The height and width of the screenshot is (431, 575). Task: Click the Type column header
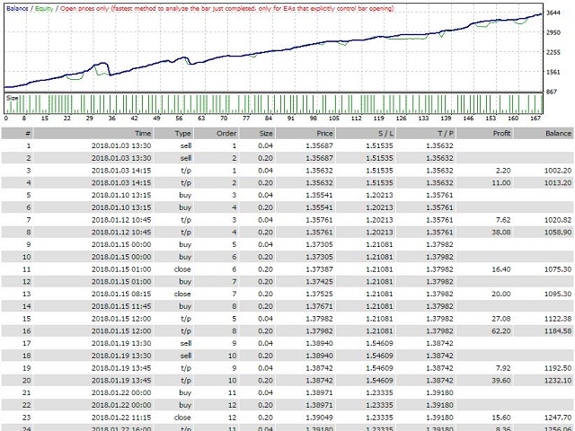[x=173, y=134]
